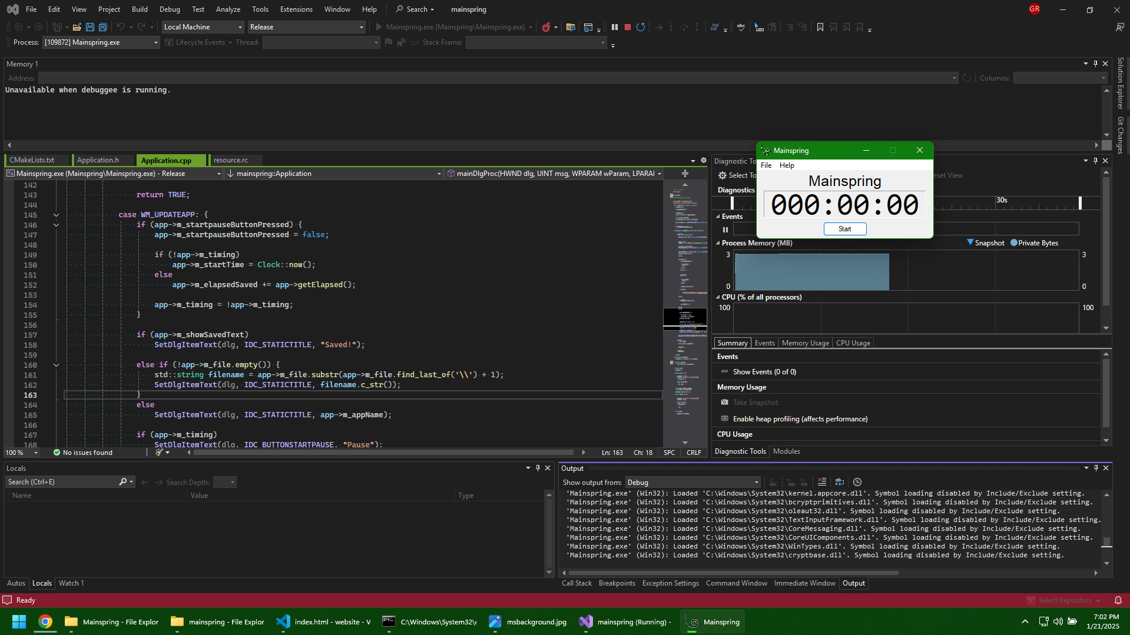Open the Diagnostic Tools settings gear

[723, 175]
